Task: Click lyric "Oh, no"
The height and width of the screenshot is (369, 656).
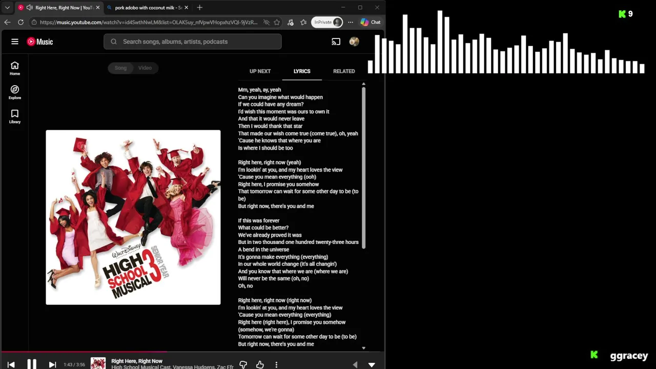Action: coord(245,286)
